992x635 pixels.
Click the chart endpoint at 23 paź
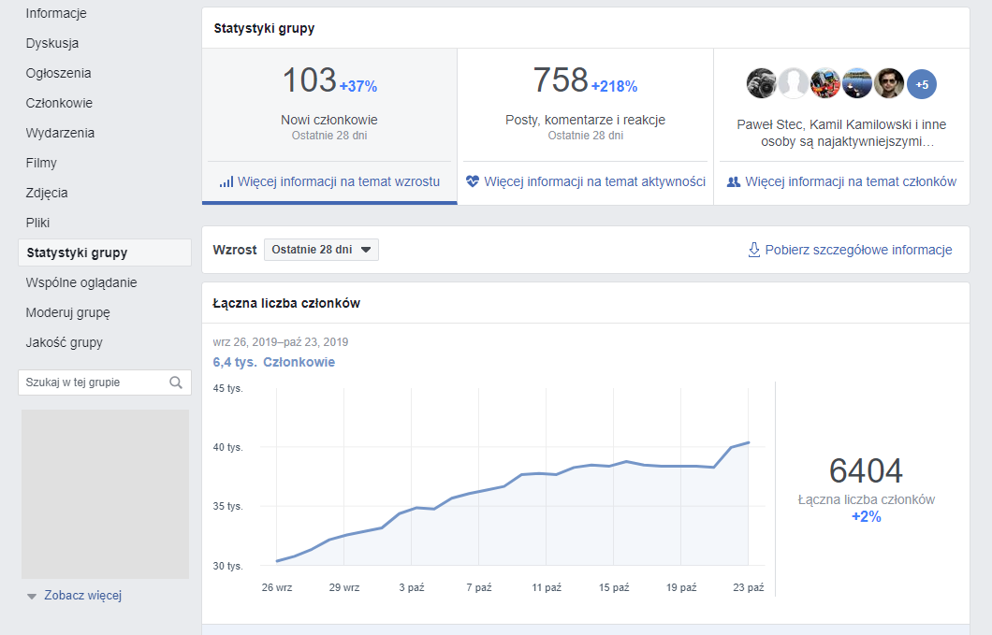(x=749, y=442)
